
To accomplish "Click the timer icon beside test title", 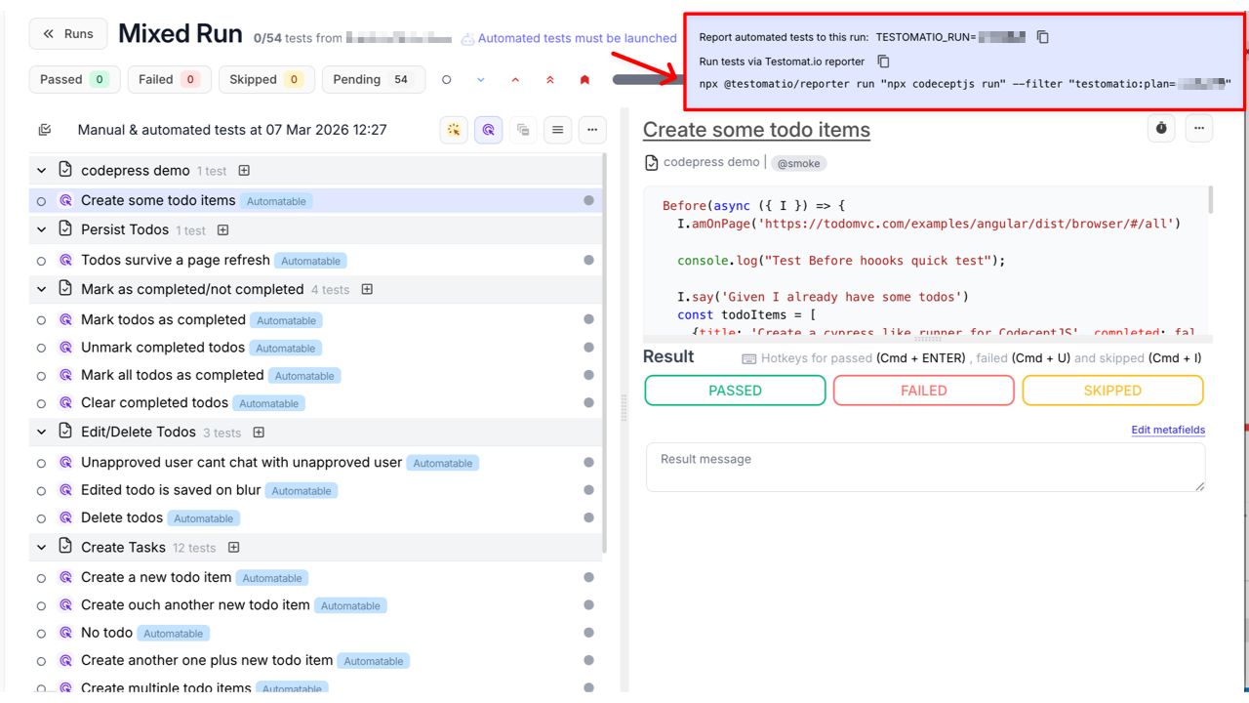I will pos(1161,129).
